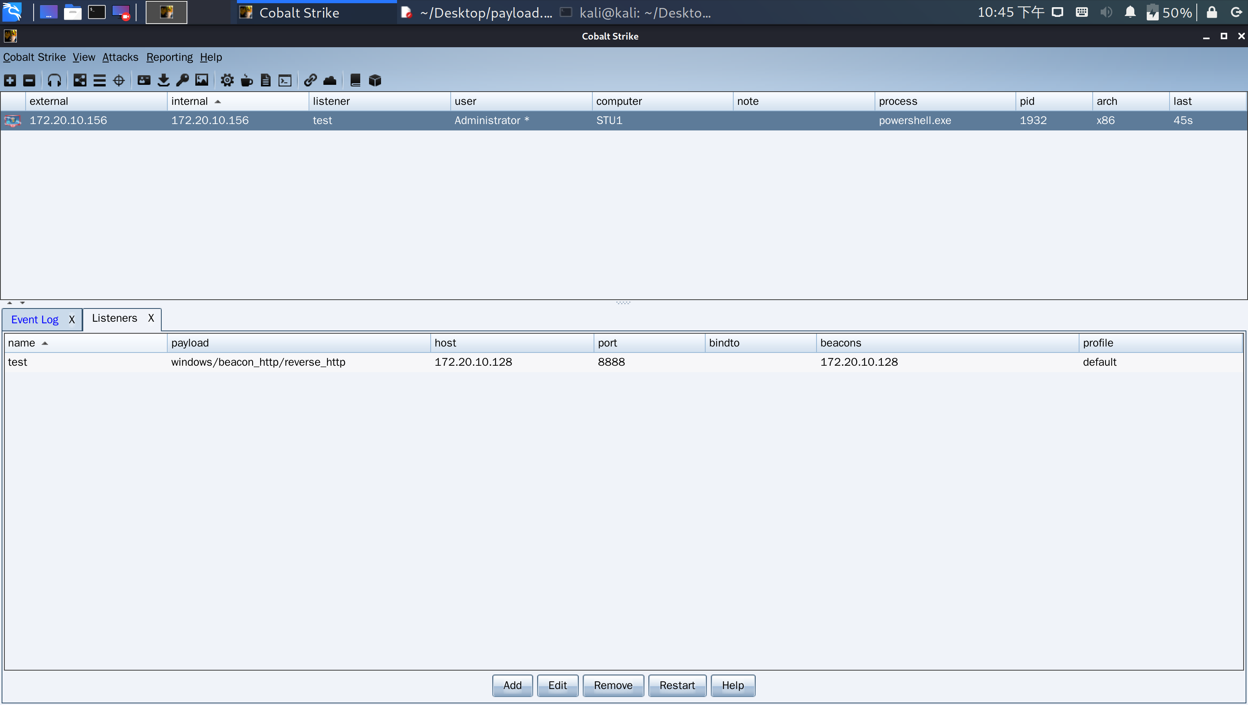Sort sessions by the internal column header
Viewport: 1248px width, 705px height.
pyautogui.click(x=189, y=101)
